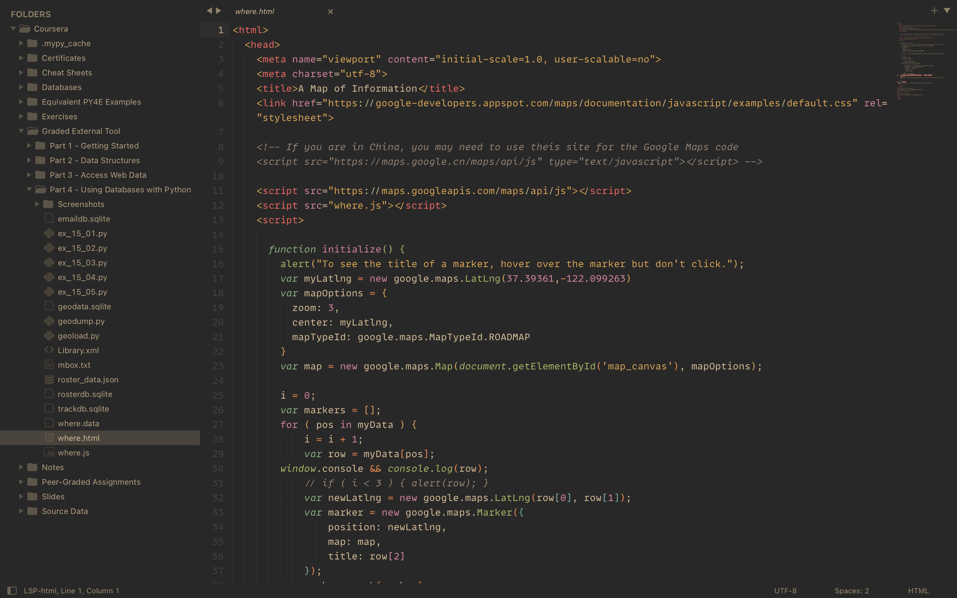Select the where.html tab
The width and height of the screenshot is (957, 598).
255,12
